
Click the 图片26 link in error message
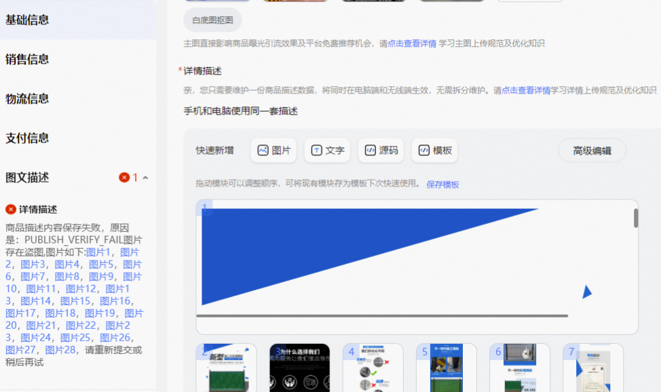click(x=115, y=338)
